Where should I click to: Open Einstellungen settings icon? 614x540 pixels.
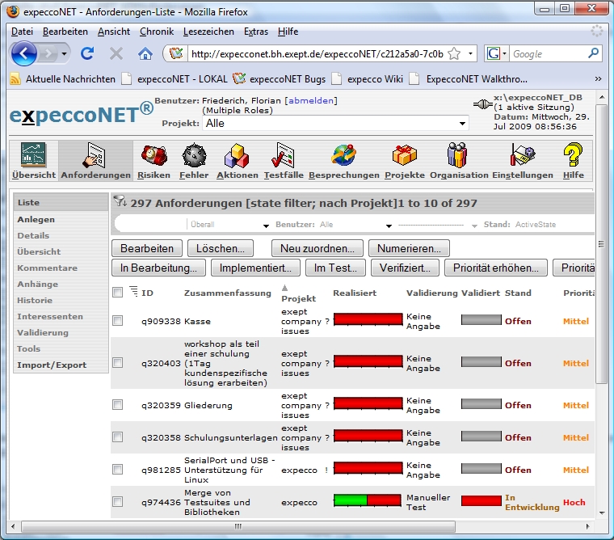(522, 155)
